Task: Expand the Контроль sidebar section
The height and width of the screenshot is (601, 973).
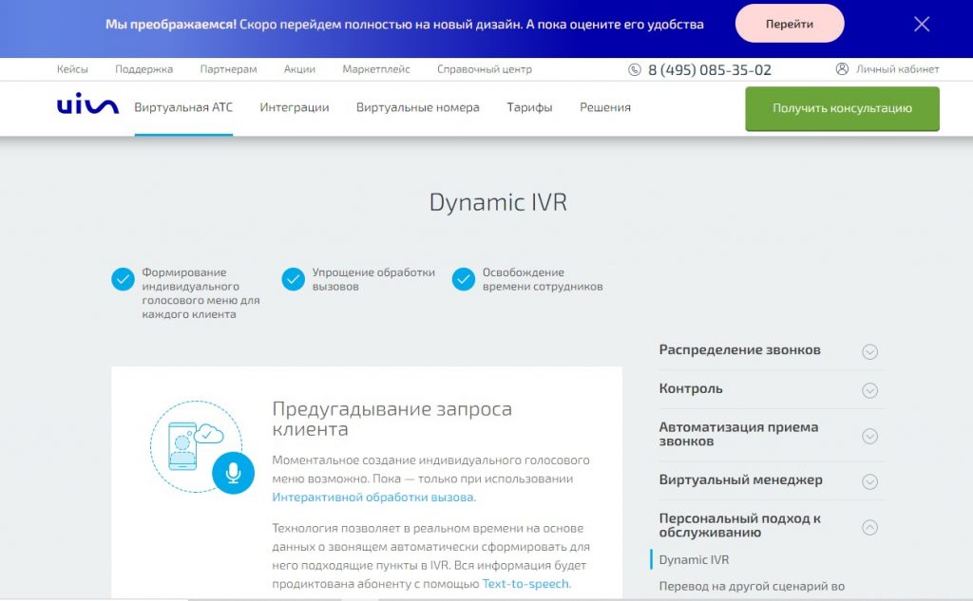Action: (869, 389)
